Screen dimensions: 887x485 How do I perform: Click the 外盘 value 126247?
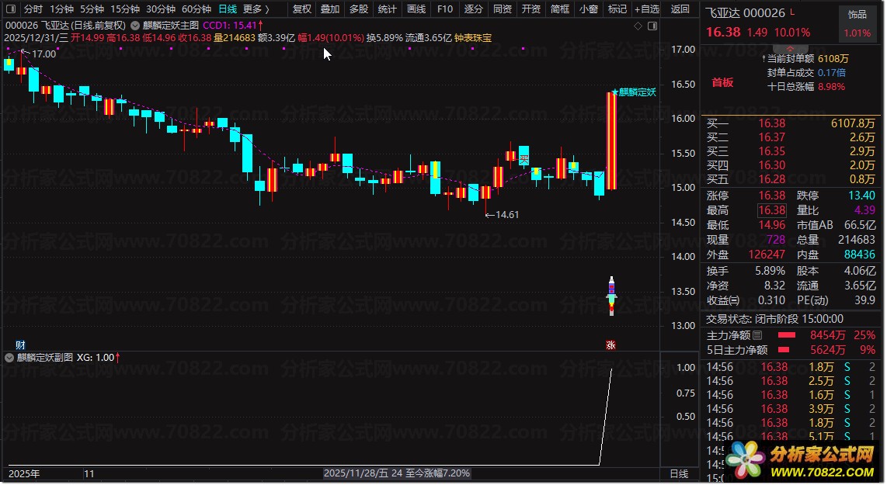[x=767, y=255]
